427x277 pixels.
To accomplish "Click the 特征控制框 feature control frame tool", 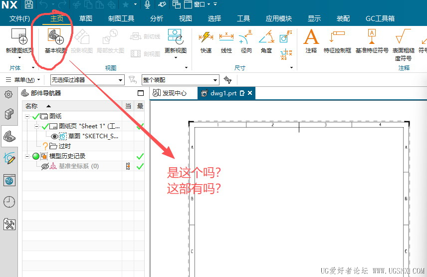I will (x=337, y=42).
